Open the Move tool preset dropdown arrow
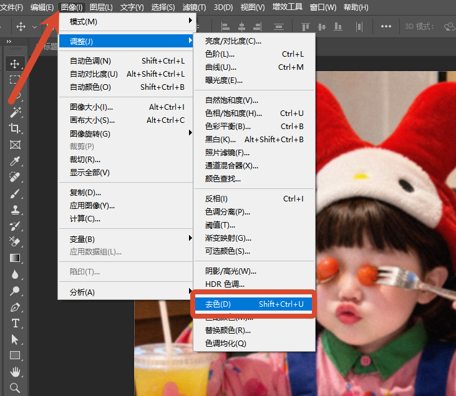 34,27
